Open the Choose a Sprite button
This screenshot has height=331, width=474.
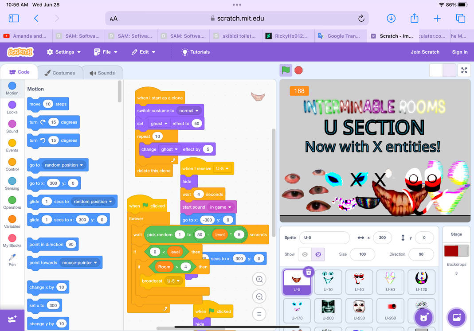(x=424, y=317)
